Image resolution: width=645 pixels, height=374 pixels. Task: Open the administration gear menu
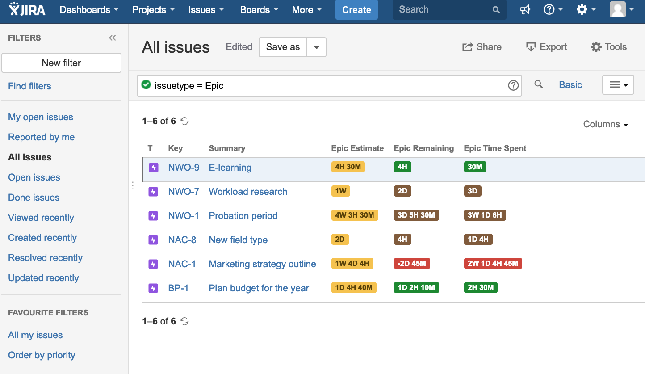tap(586, 10)
